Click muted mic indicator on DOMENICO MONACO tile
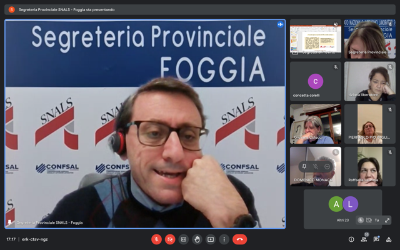Screen dimensions: 400x250 pos(336,152)
